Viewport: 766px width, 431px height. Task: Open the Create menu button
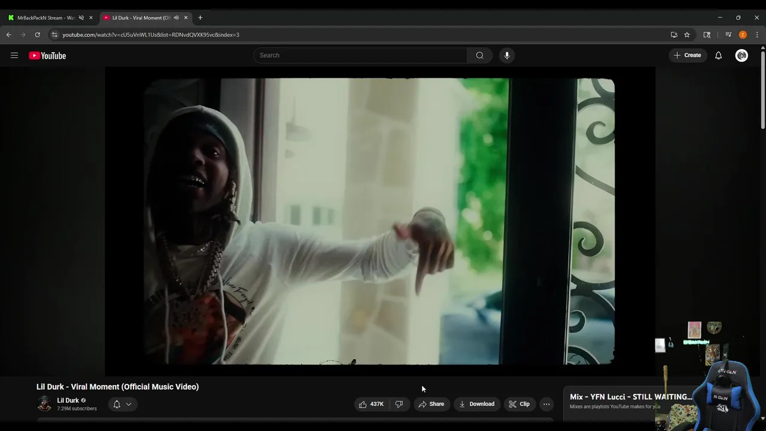point(687,55)
